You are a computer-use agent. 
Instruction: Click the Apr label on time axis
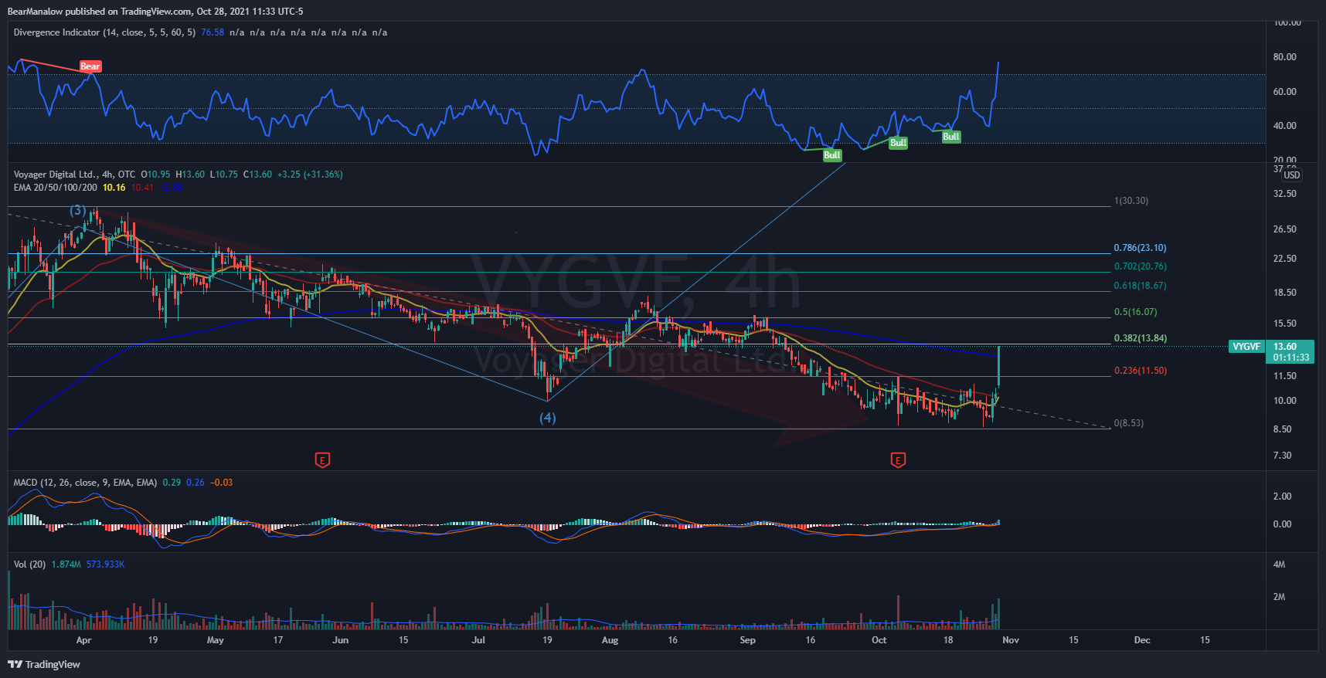coord(83,640)
